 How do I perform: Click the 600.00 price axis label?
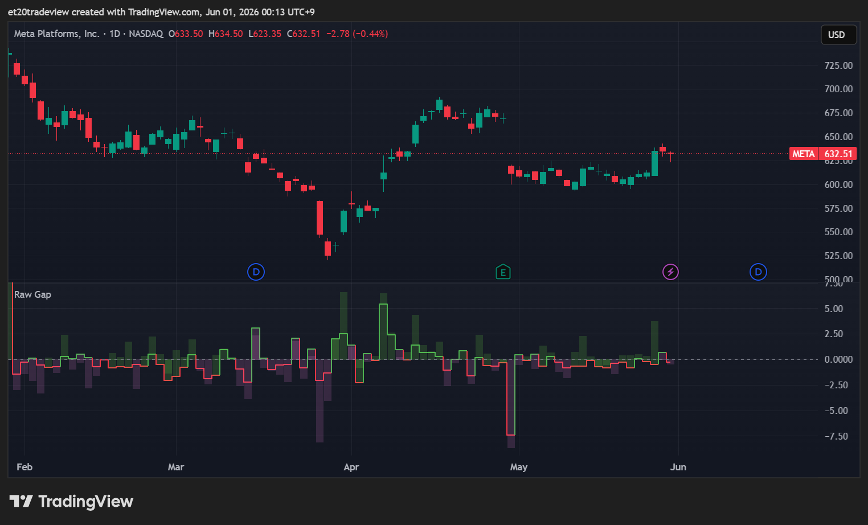[x=838, y=184]
